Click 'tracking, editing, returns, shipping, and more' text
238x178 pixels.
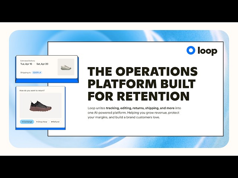(140, 108)
